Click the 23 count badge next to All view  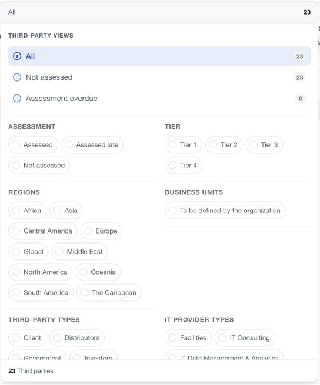299,56
